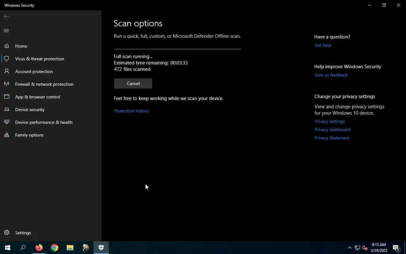Click Windows Security shield taskbar icon
This screenshot has height=254, width=406.
coord(101,248)
